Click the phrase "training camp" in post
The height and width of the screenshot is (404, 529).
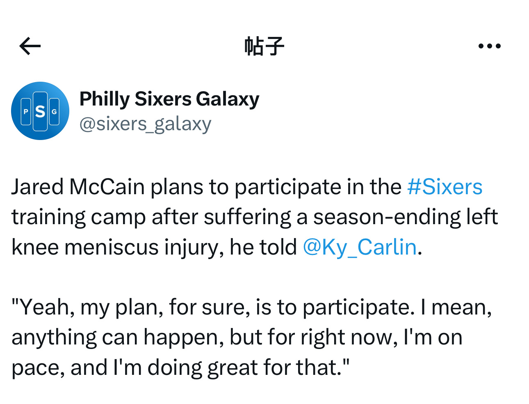[78, 217]
